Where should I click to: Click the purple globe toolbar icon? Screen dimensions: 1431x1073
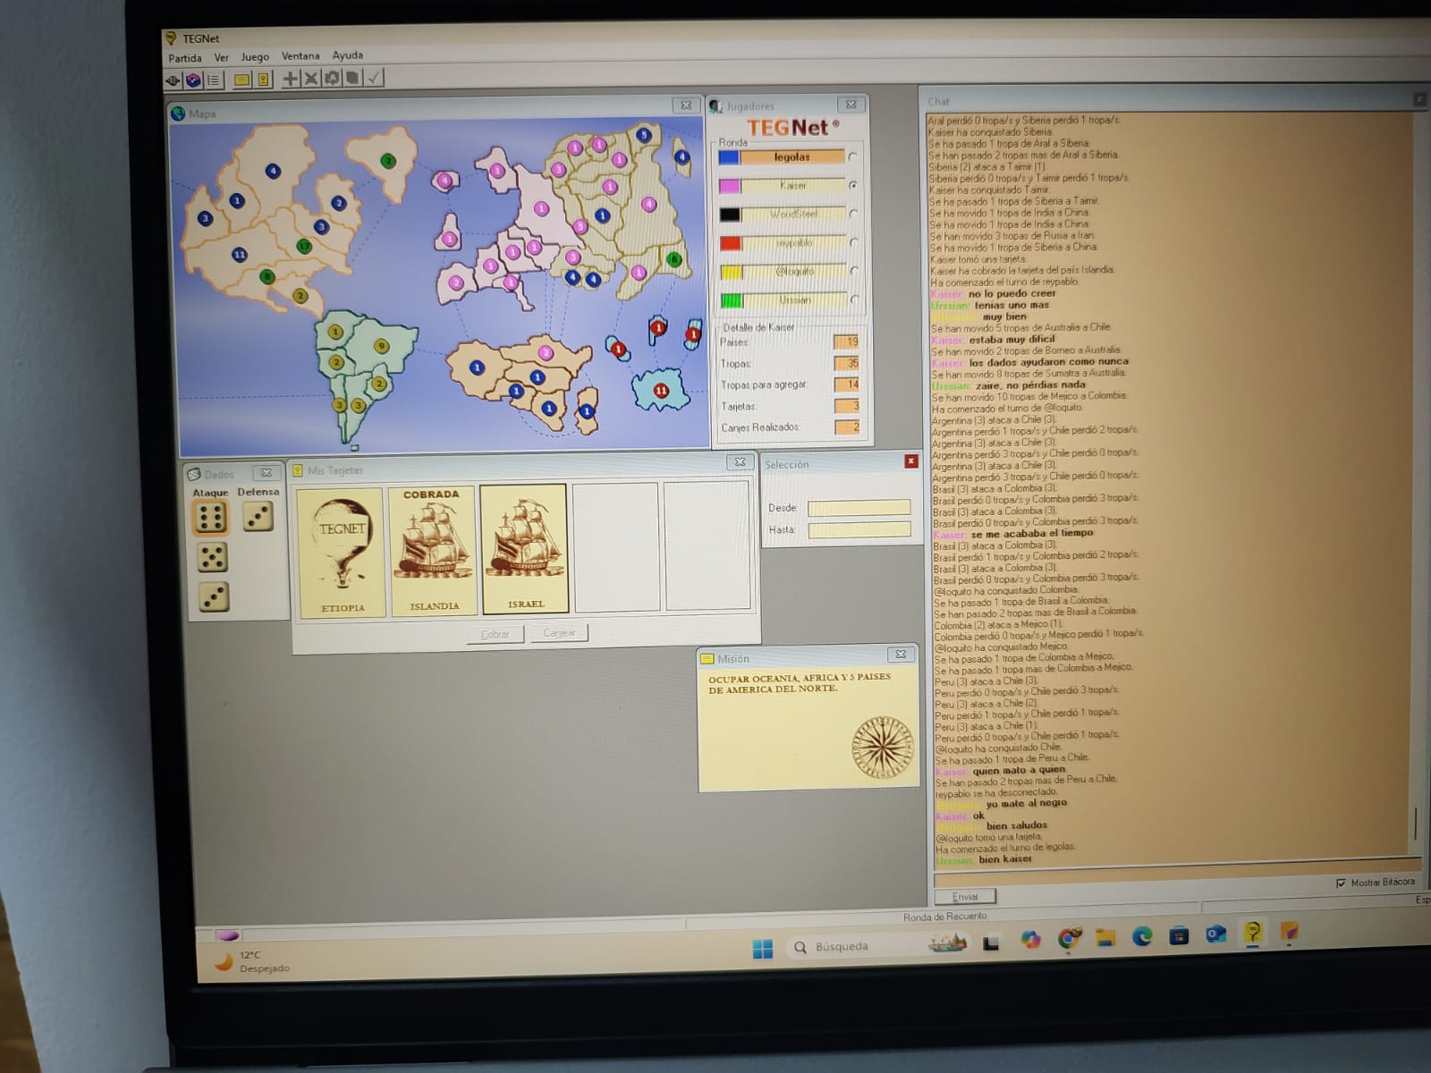pyautogui.click(x=193, y=80)
